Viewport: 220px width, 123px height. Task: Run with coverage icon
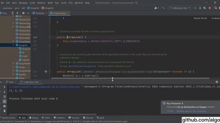click(205, 8)
